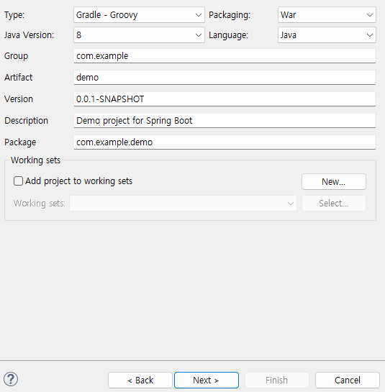Create a new working set with New...
The image size is (385, 392).
pos(334,181)
